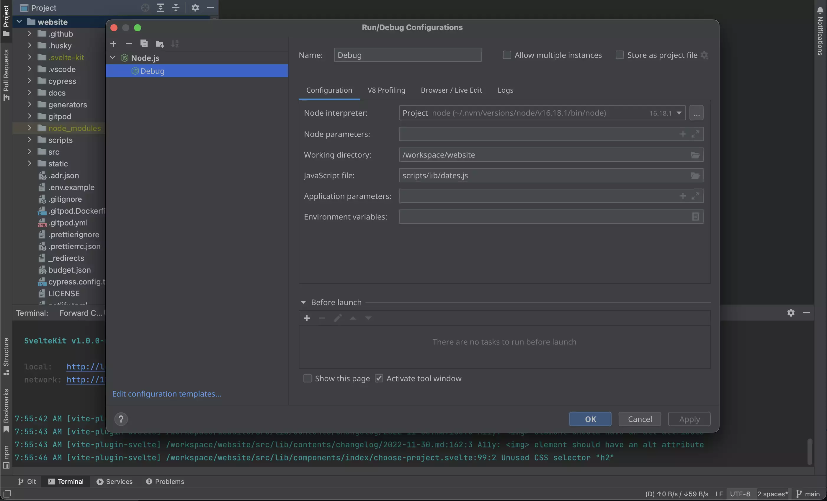This screenshot has width=827, height=501.
Task: Select opened file in Project panel
Action: pyautogui.click(x=145, y=8)
